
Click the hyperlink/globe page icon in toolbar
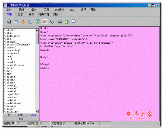(9, 21)
